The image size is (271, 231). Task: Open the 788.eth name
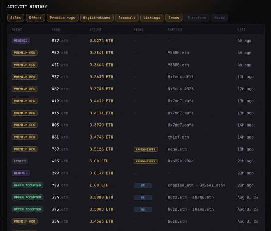pyautogui.click(x=60, y=185)
